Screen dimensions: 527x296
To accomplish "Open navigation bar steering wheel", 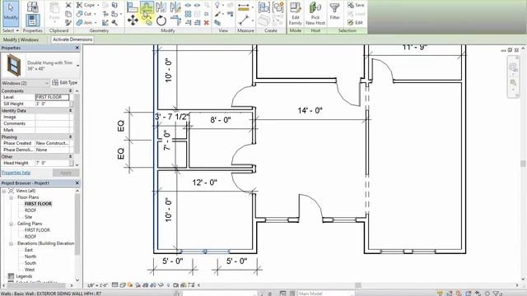I will click(513, 67).
